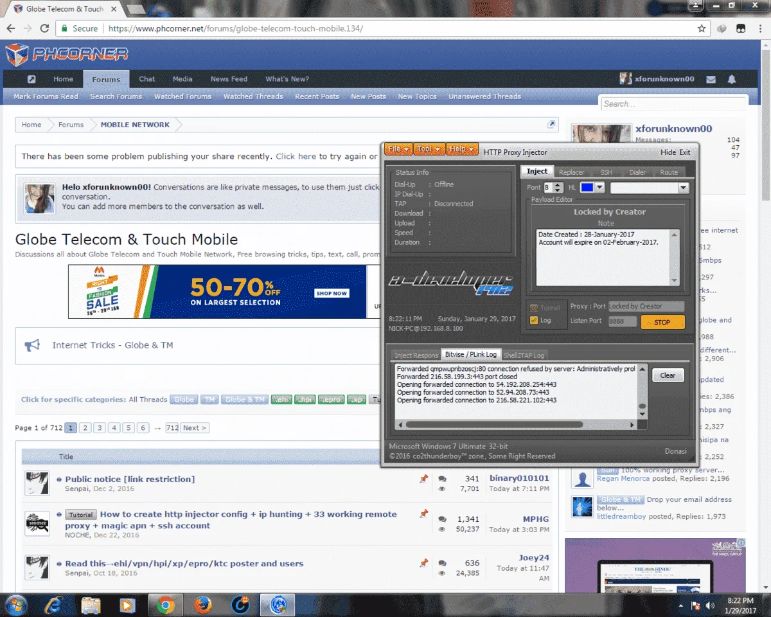Click the megaphone icon beside Internet Tricks
Screen dimensions: 771x617
point(32,346)
